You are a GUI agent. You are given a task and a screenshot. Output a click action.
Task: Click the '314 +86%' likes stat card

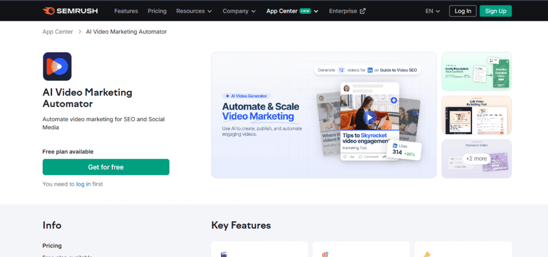click(x=405, y=150)
